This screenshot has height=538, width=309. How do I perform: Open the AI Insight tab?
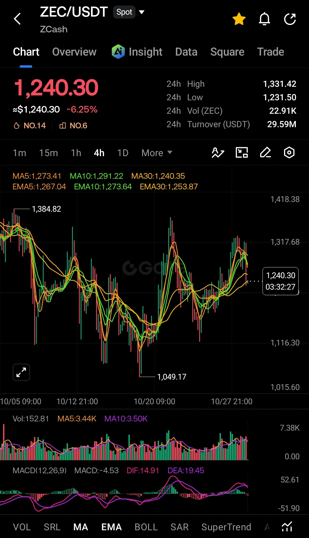click(137, 52)
